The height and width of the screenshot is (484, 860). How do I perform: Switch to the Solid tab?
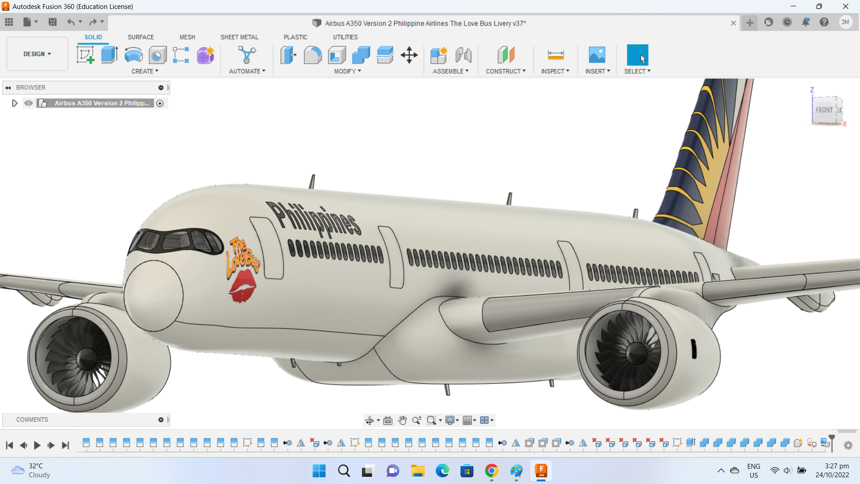click(93, 37)
